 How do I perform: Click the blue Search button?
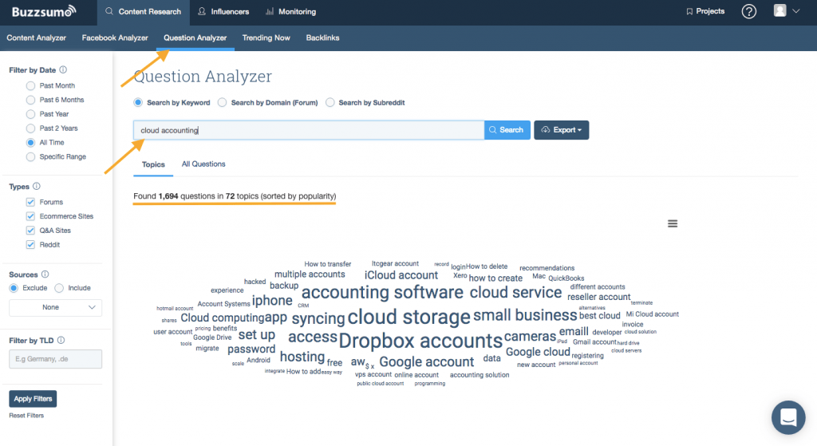pyautogui.click(x=507, y=130)
